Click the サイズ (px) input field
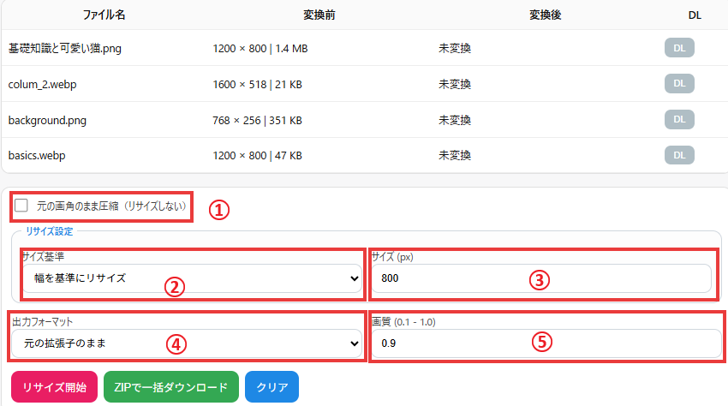 [x=540, y=278]
